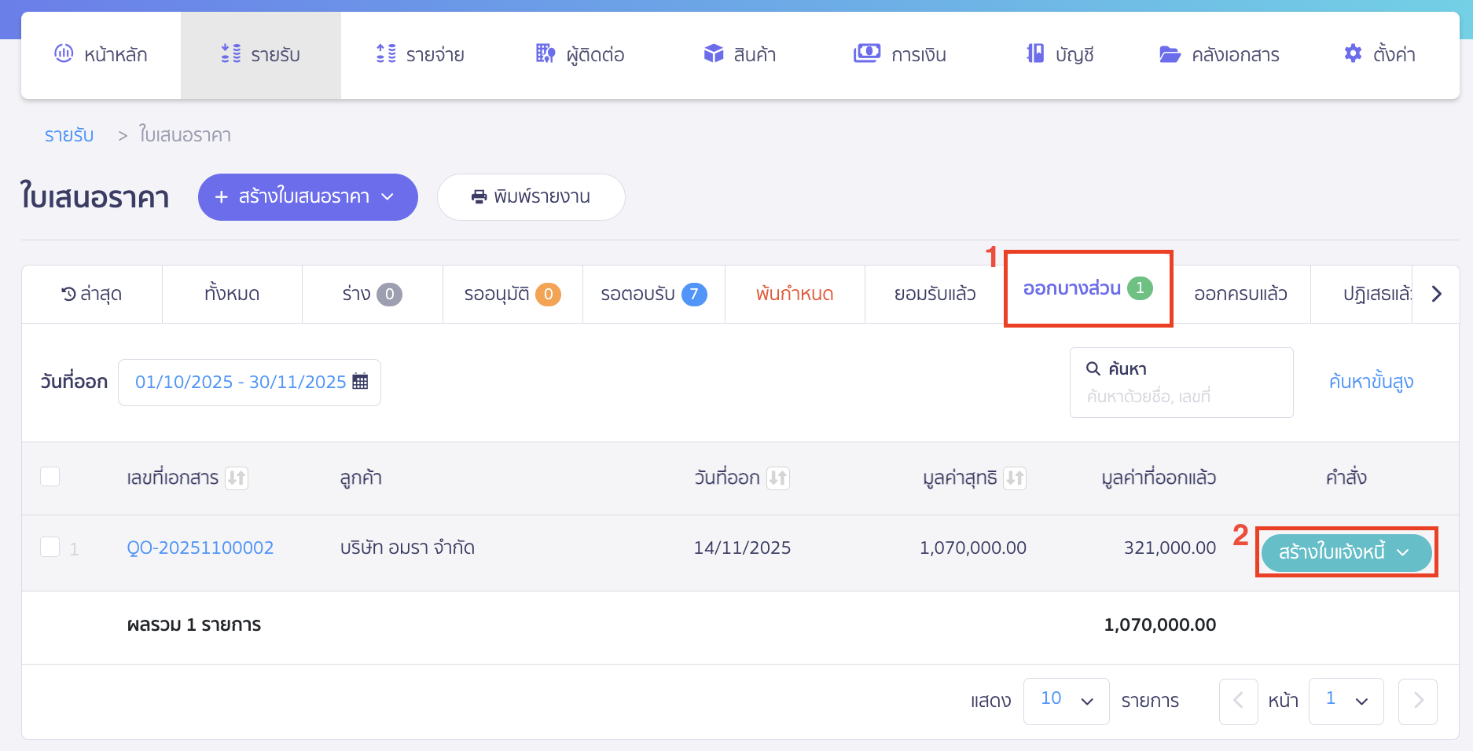This screenshot has height=751, width=1473.
Task: Open contacts via the ผู้ติดต่อ icon
Action: point(544,53)
